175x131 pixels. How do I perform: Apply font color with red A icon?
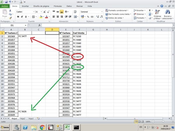click(47, 17)
